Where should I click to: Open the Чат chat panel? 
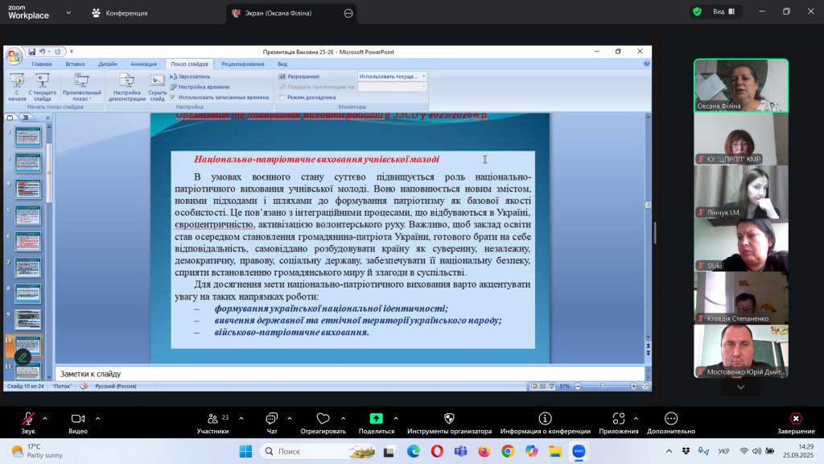(271, 419)
